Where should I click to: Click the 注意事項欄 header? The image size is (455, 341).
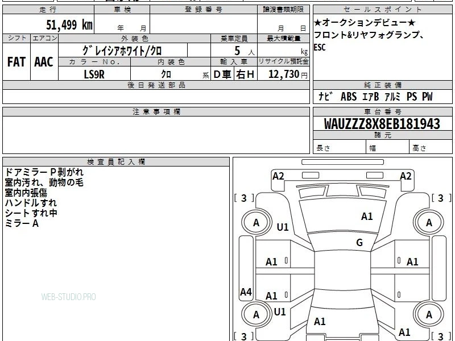[x=156, y=112]
